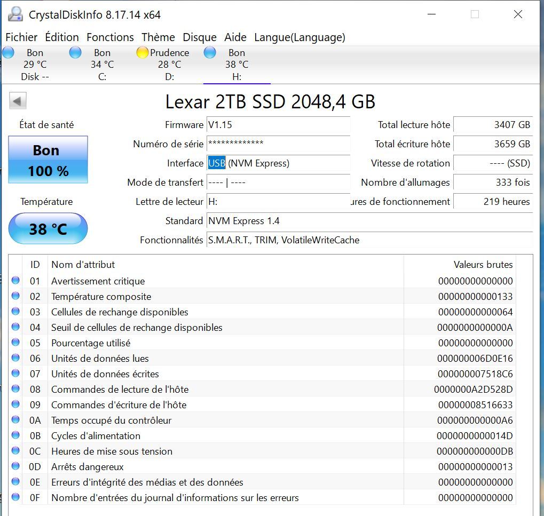Minimize the CrystalDiskInfo window
Image resolution: width=544 pixels, height=516 pixels.
pyautogui.click(x=431, y=14)
